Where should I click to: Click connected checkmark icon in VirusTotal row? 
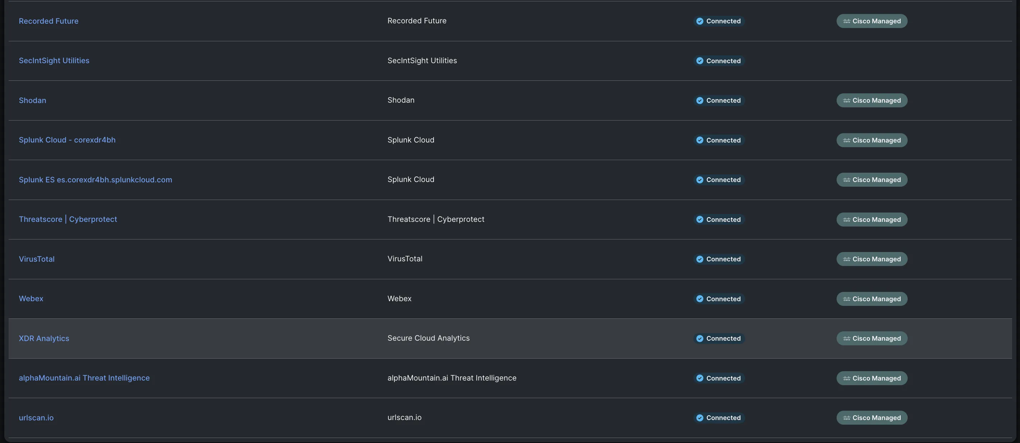[700, 259]
